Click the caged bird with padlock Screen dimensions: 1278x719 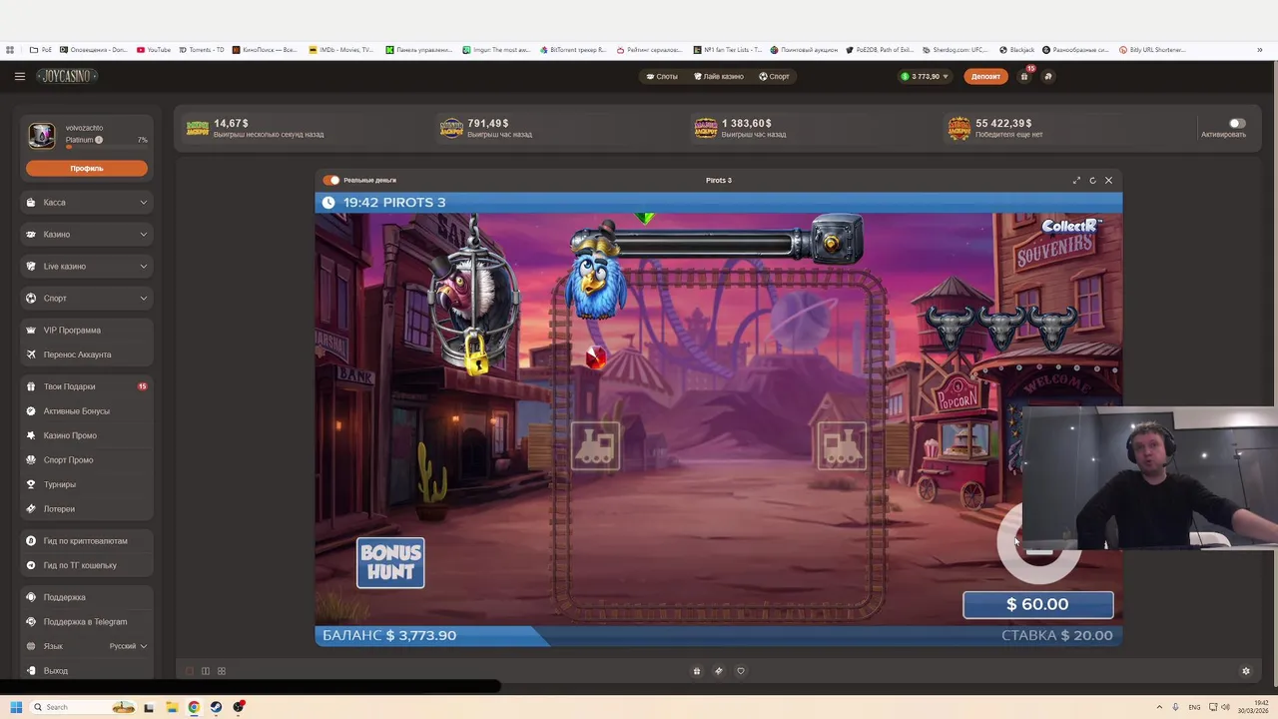click(474, 298)
